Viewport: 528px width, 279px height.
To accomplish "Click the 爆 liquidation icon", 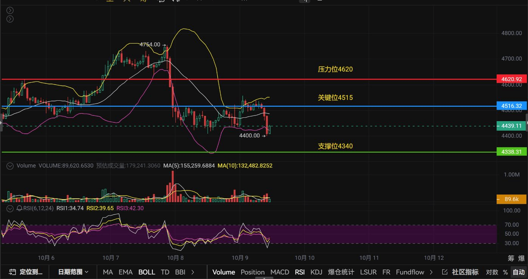I will tap(521, 258).
